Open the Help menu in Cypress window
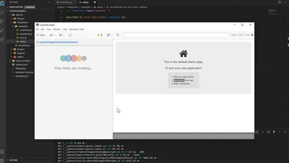 (x=65, y=29)
